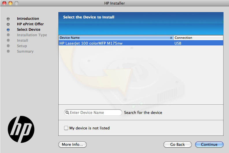
Task: Click 'Select the Device to Install' heading
Action: (89, 17)
